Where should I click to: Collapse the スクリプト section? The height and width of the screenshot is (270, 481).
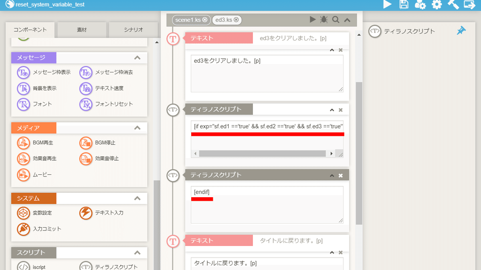tap(137, 253)
